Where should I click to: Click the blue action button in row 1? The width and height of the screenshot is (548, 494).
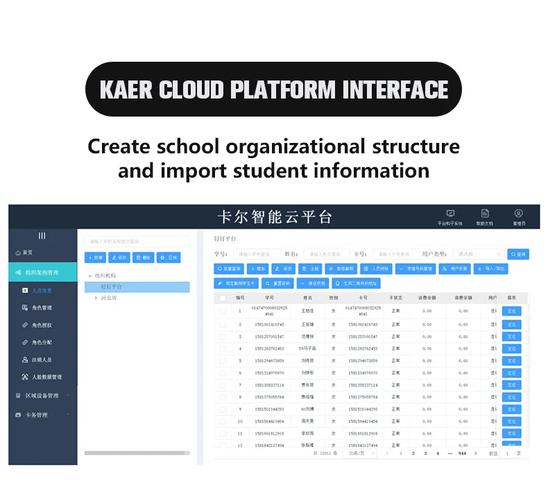[x=512, y=311]
